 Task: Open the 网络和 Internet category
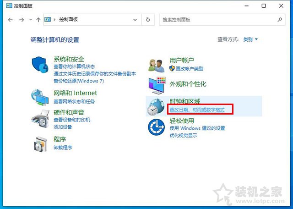coord(75,93)
